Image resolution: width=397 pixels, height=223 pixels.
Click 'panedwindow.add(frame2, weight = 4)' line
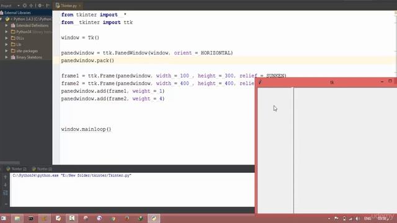(x=113, y=98)
